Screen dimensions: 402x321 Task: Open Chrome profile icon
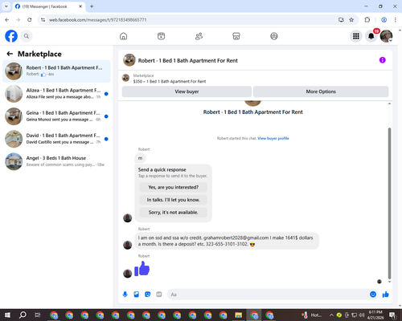pyautogui.click(x=384, y=20)
